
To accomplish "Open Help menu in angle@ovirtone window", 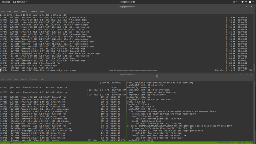I will click(42, 11).
